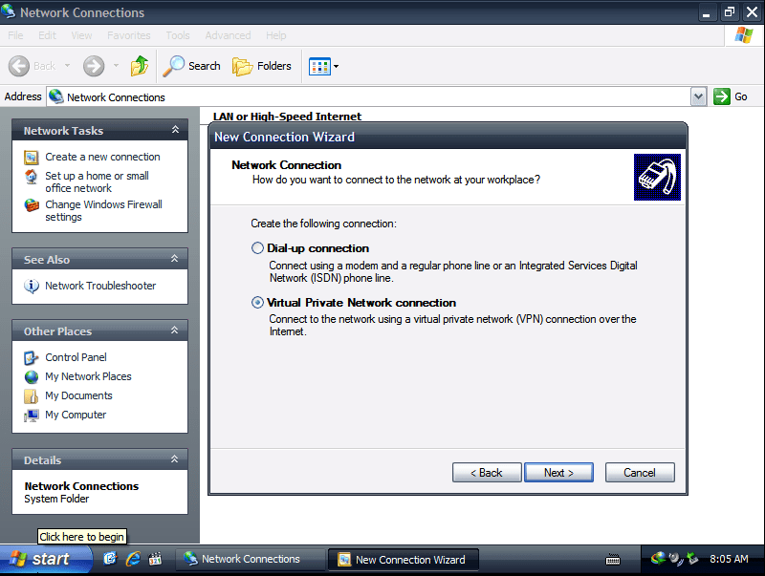Cancel the New Connection Wizard
The height and width of the screenshot is (576, 765).
tap(640, 472)
